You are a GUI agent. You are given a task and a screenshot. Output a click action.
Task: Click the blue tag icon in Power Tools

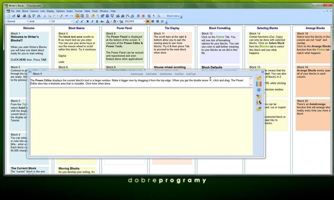coord(259,90)
